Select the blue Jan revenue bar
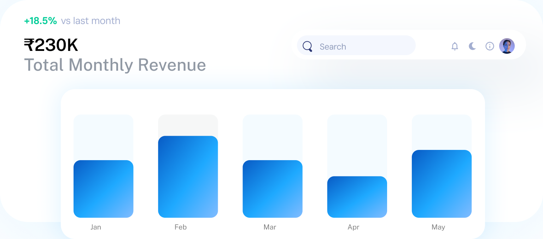This screenshot has height=239, width=543. point(103,189)
